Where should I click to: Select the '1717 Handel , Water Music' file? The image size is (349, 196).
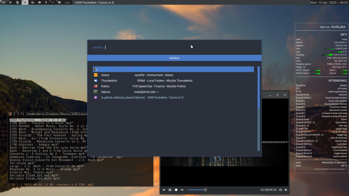tap(48, 126)
